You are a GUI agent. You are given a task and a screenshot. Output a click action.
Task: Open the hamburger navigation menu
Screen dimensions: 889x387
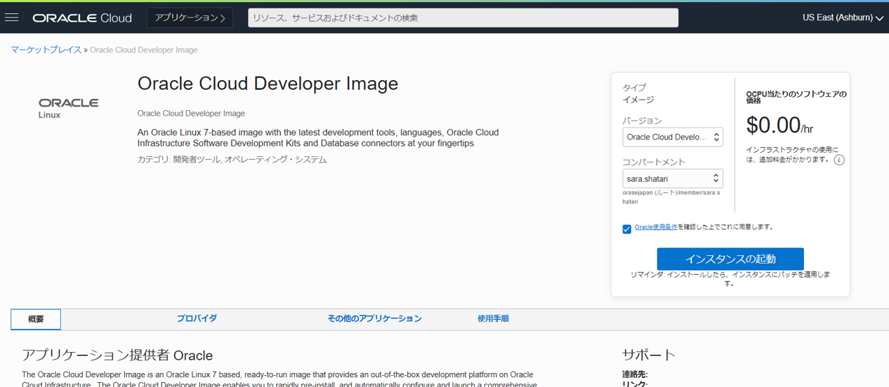click(x=11, y=18)
